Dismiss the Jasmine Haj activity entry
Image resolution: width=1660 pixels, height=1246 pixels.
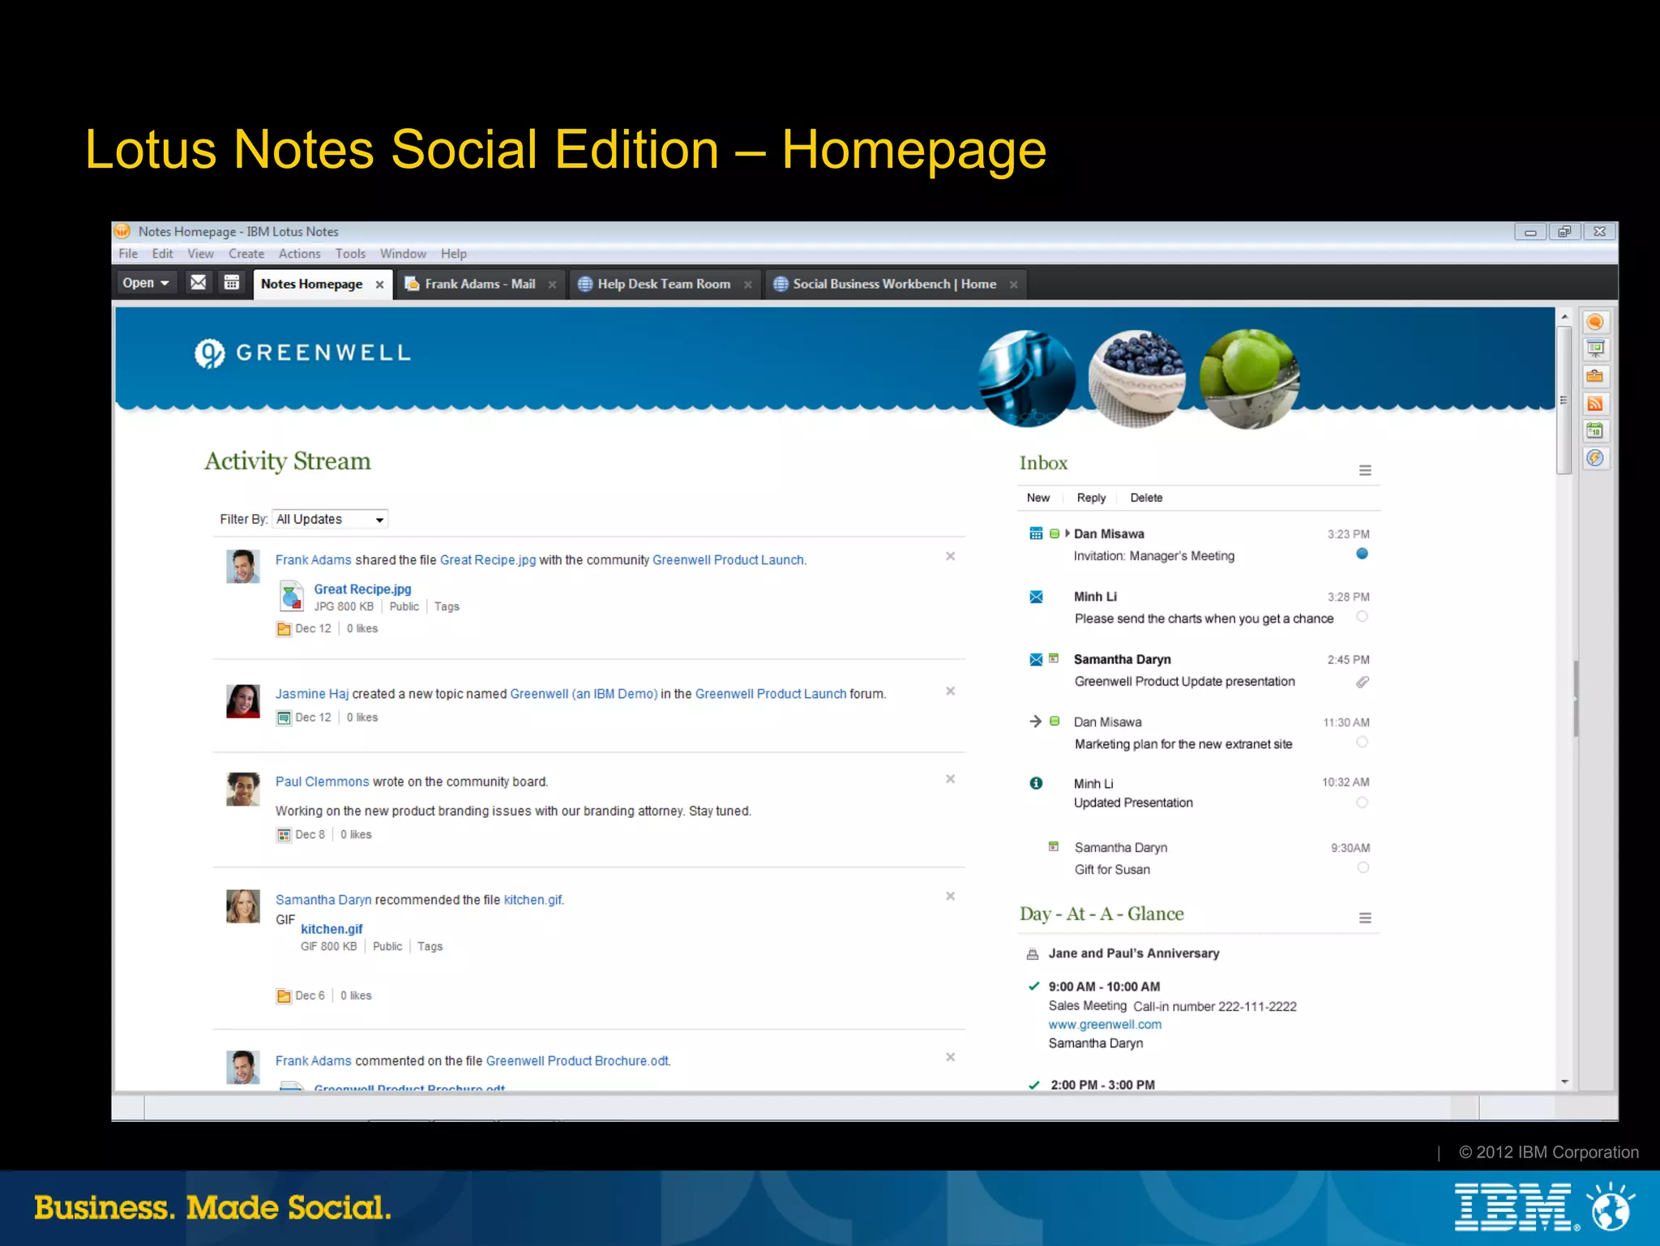pos(950,692)
